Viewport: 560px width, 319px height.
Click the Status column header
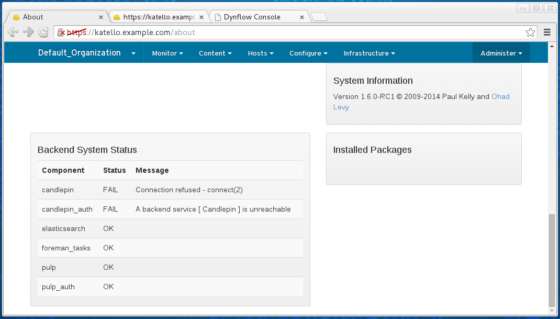click(114, 170)
